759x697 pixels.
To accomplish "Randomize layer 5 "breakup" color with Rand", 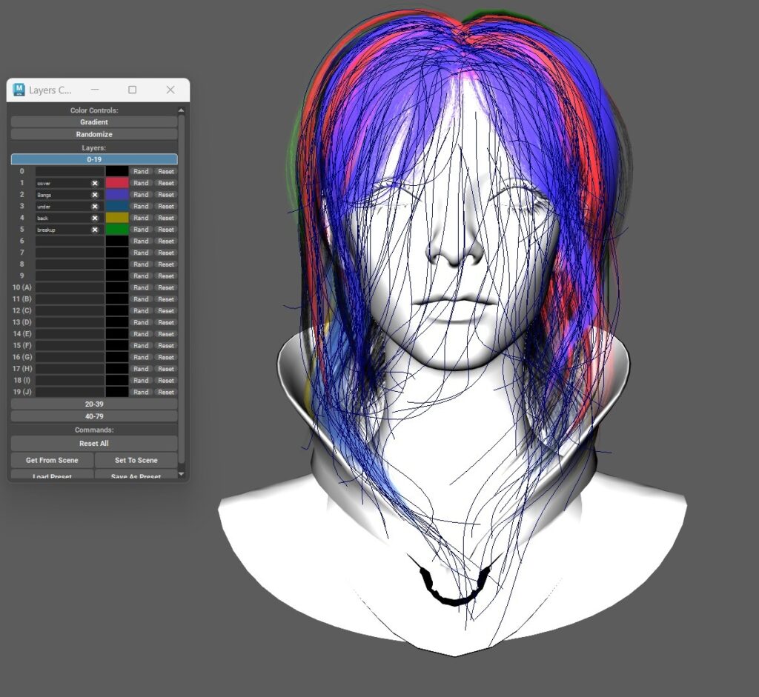I will point(141,229).
